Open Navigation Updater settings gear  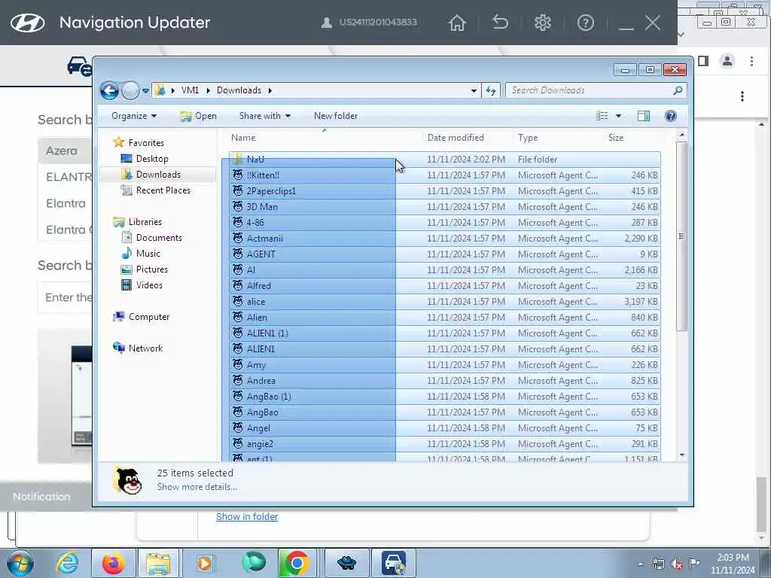point(543,23)
